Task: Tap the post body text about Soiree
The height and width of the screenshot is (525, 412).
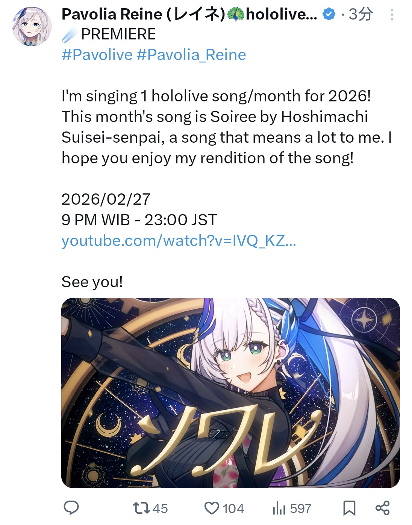Action: coord(227,127)
